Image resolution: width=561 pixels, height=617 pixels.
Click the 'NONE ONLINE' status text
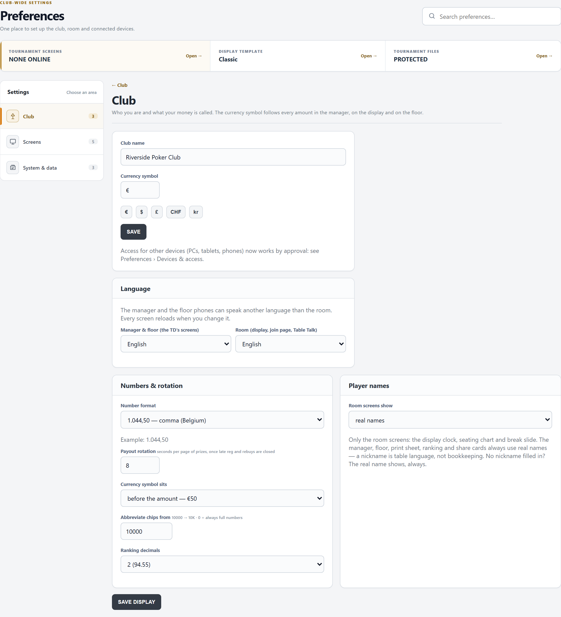pyautogui.click(x=29, y=59)
